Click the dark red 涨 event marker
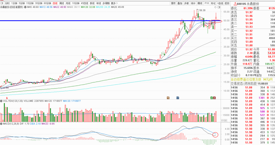This screenshot has width=275, height=145. [214, 98]
